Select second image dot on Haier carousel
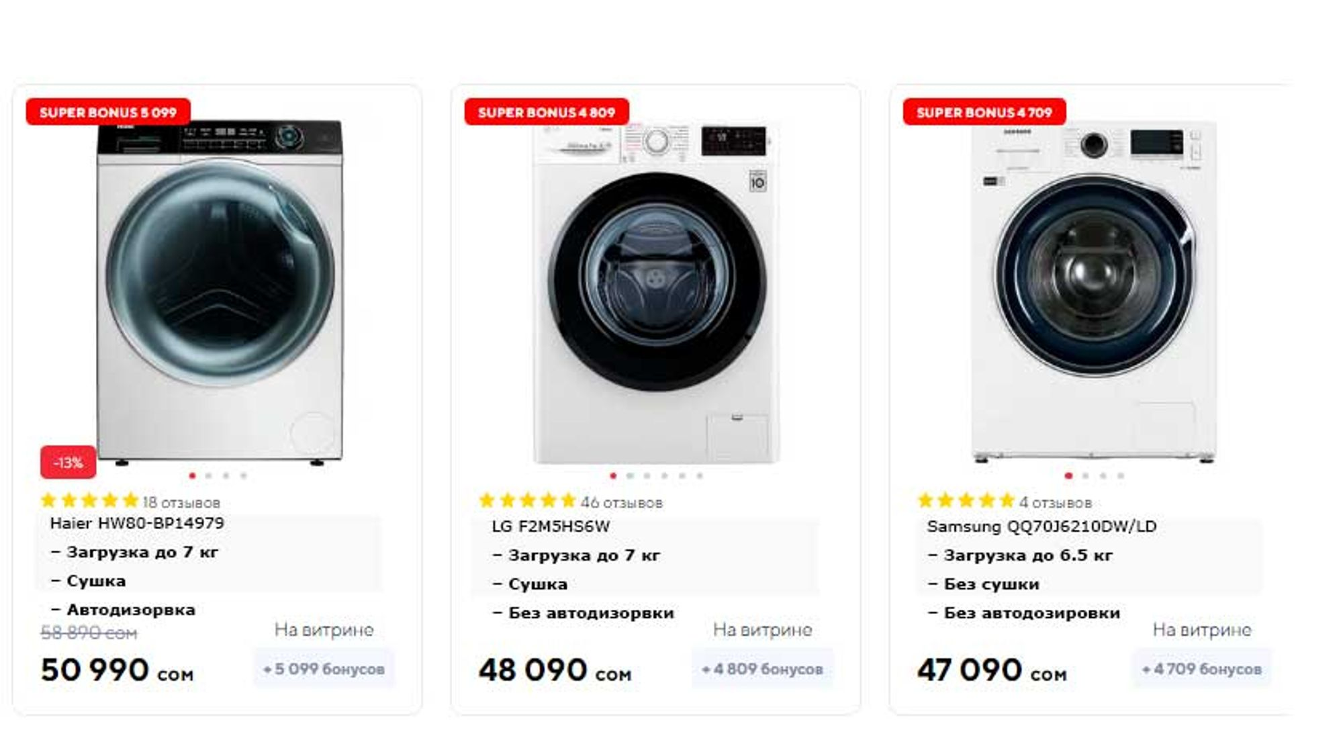Viewport: 1343px width, 730px height. 209,476
